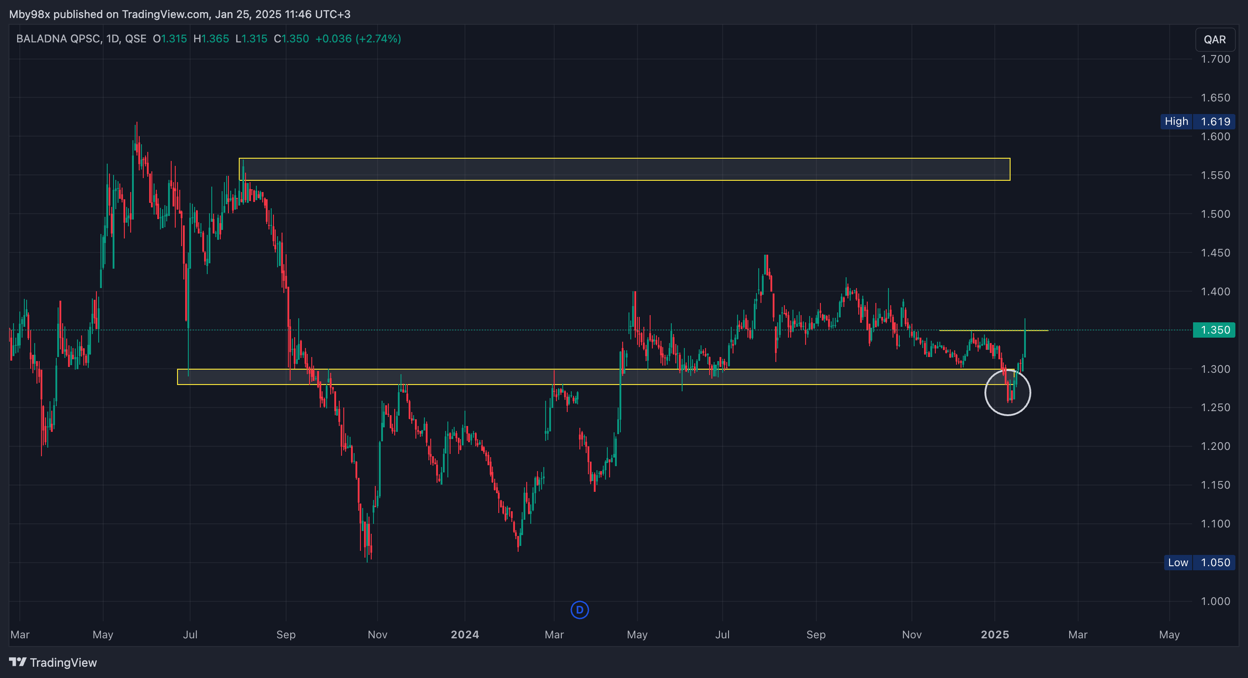
Task: Click the high value H1.365
Action: point(211,39)
